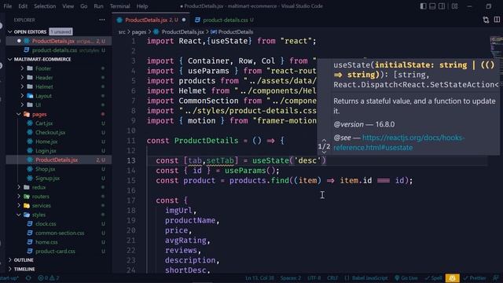Click 'Spaces: 2' indentation setting
The height and width of the screenshot is (283, 503).
pos(291,278)
